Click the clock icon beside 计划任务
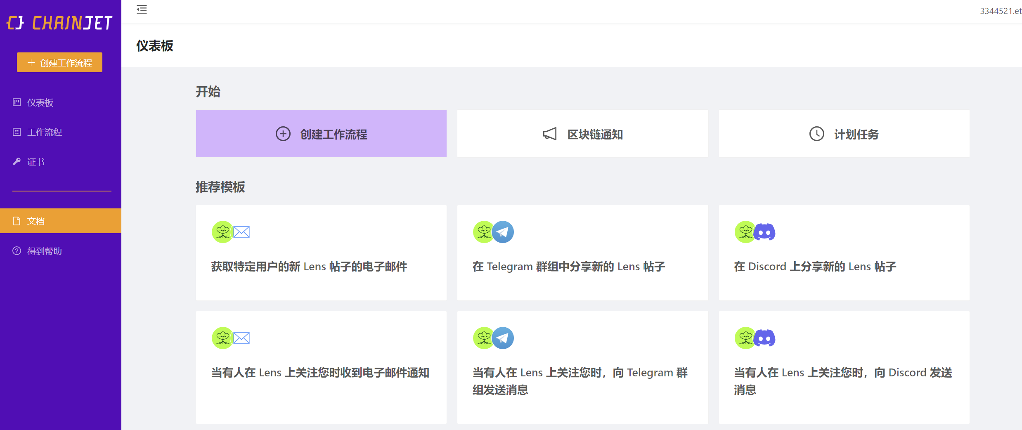The height and width of the screenshot is (430, 1022). (x=817, y=134)
